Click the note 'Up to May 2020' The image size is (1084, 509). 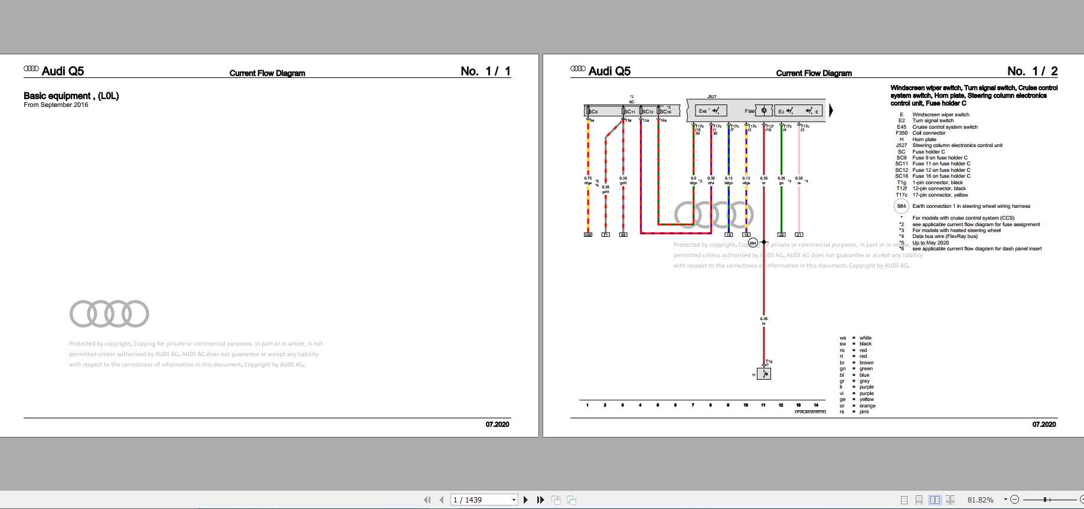coord(930,243)
